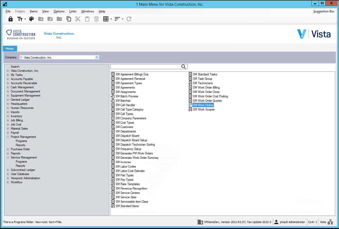This screenshot has width=339, height=229.
Task: Open the File menu
Action: click(x=8, y=11)
